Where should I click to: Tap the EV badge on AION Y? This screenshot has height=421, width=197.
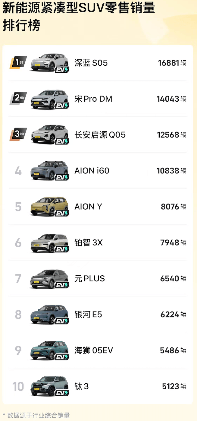click(62, 213)
